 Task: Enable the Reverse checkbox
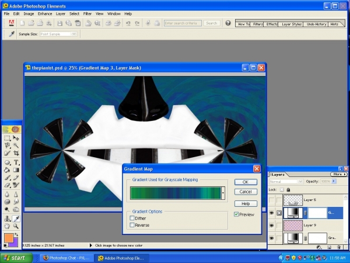(x=132, y=225)
